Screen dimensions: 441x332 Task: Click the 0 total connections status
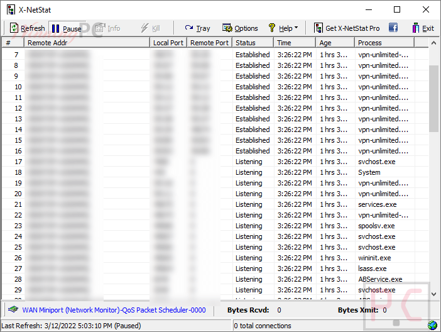263,326
